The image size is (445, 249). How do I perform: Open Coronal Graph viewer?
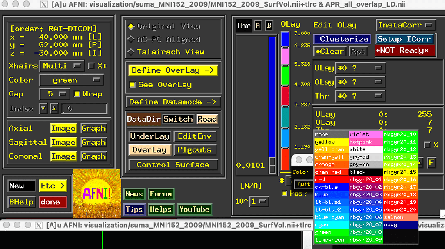tap(93, 156)
